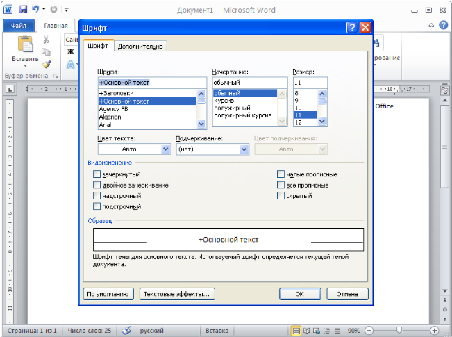Viewport: 452px width, 337px height.
Task: Enable the зачеркнутый checkbox
Action: tap(97, 174)
